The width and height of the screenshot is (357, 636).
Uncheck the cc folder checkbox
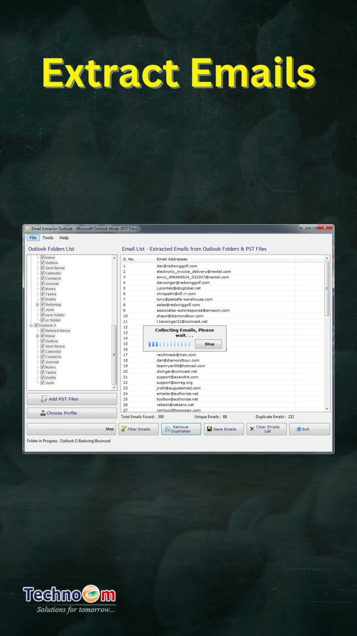click(x=42, y=320)
